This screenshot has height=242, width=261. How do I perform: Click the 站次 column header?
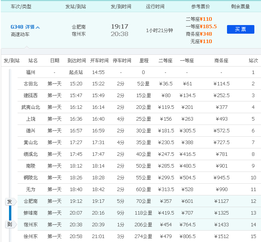click(253, 60)
